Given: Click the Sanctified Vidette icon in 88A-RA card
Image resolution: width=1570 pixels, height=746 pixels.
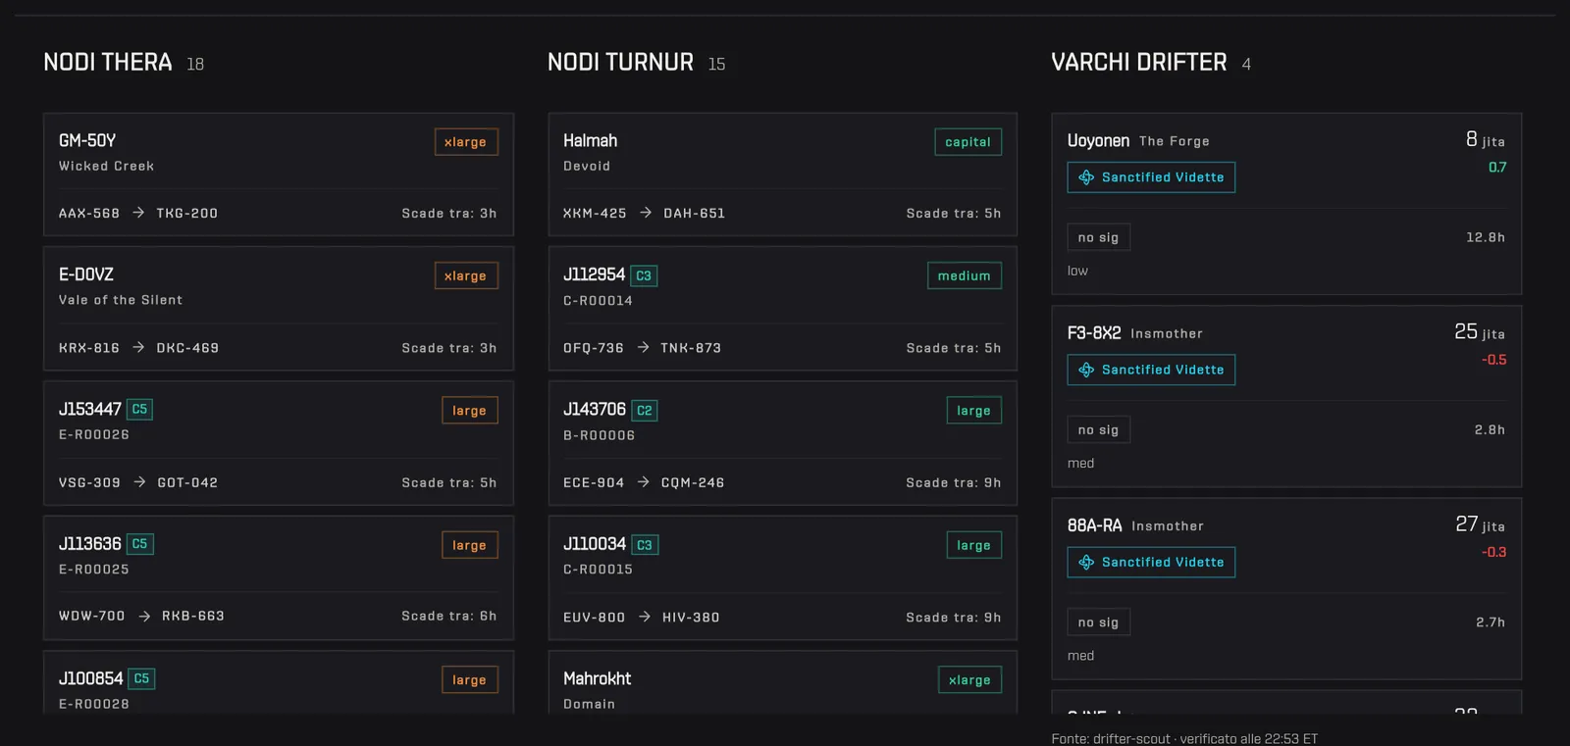Looking at the screenshot, I should click(1086, 563).
